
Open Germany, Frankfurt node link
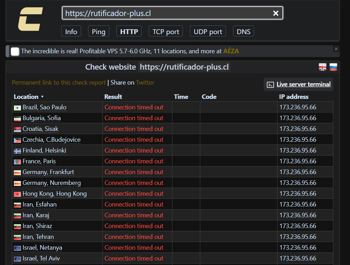tap(48, 172)
